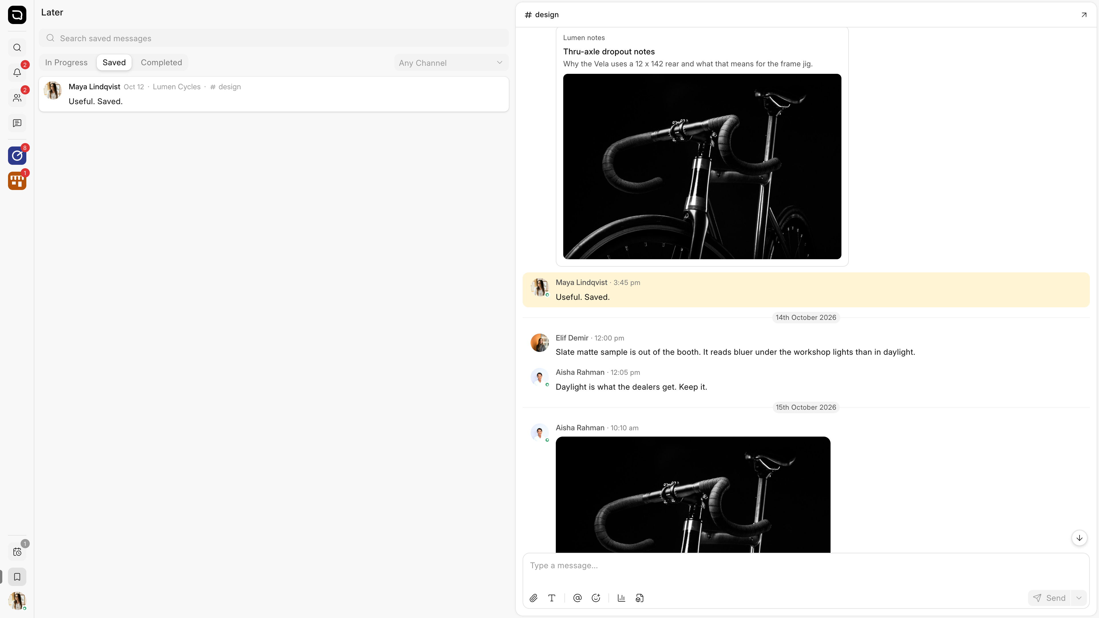The image size is (1099, 618).
Task: Attach a file with paperclip icon
Action: [533, 598]
